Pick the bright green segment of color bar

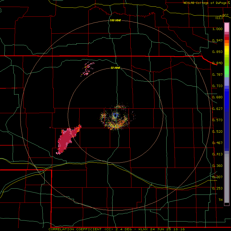coord(227,70)
